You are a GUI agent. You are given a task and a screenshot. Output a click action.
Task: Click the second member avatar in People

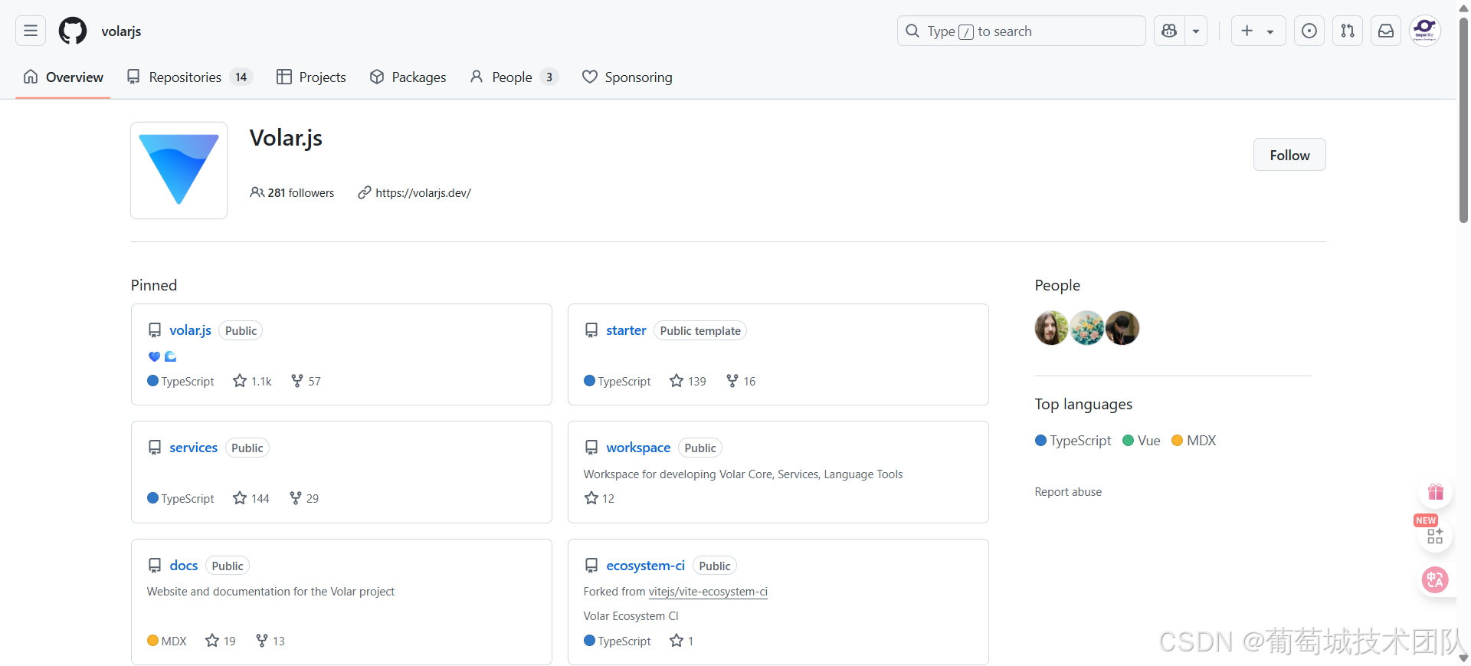[1086, 328]
